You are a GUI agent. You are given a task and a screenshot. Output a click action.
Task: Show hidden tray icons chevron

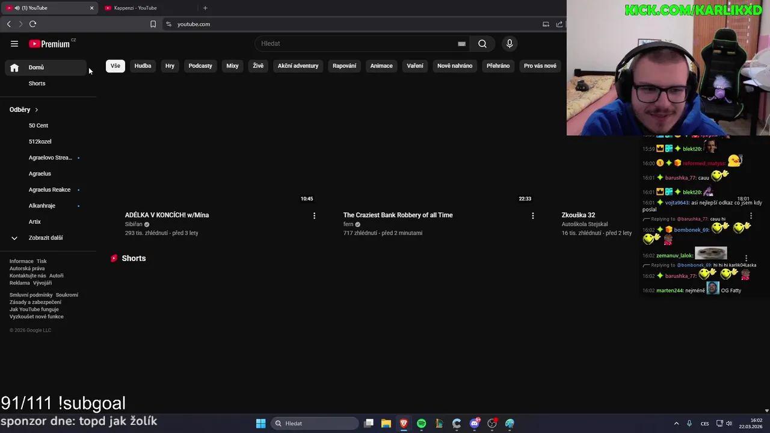(x=676, y=423)
